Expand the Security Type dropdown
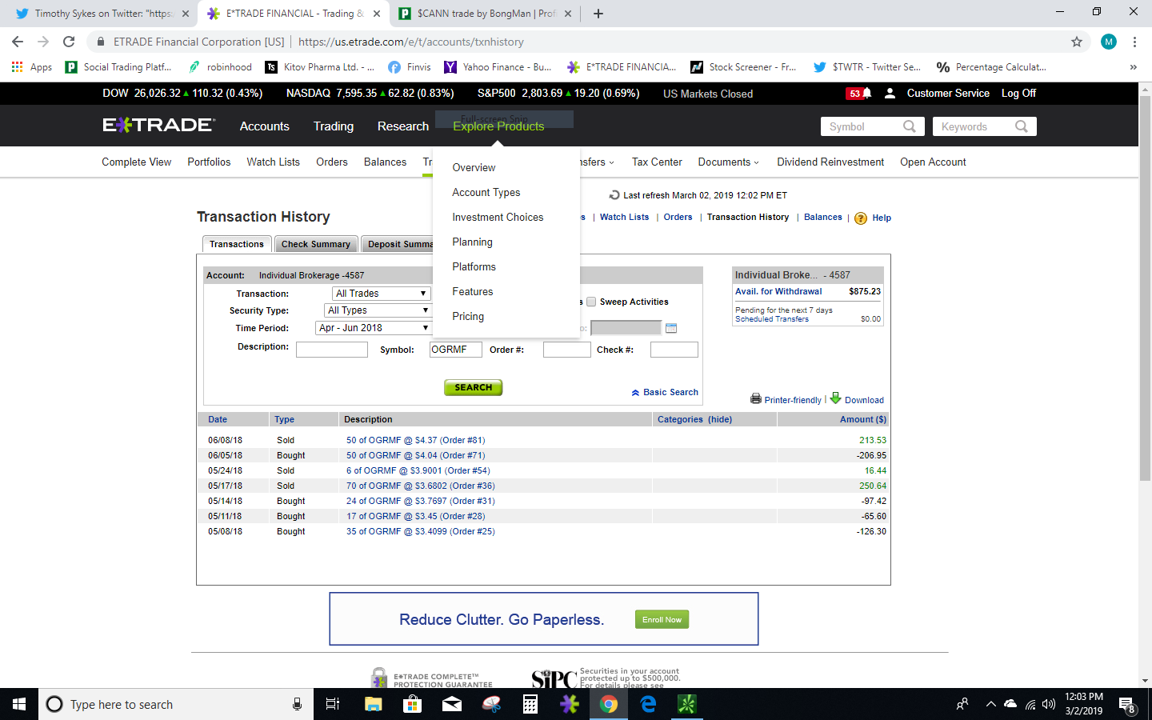 coord(378,310)
